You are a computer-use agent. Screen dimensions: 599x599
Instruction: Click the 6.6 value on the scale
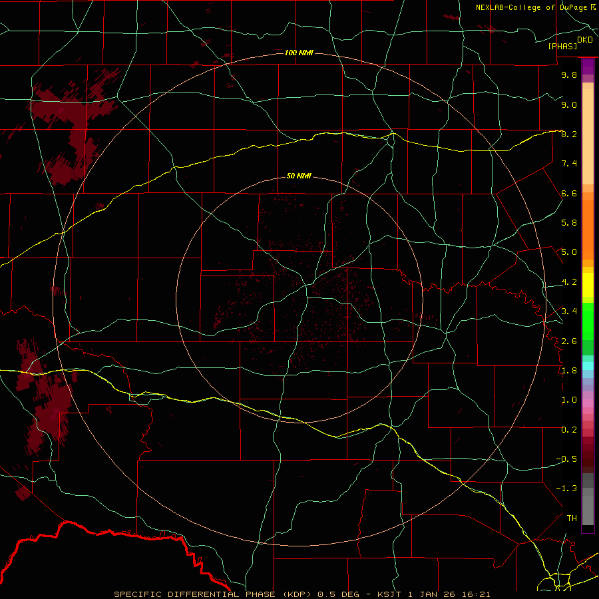[x=569, y=193]
